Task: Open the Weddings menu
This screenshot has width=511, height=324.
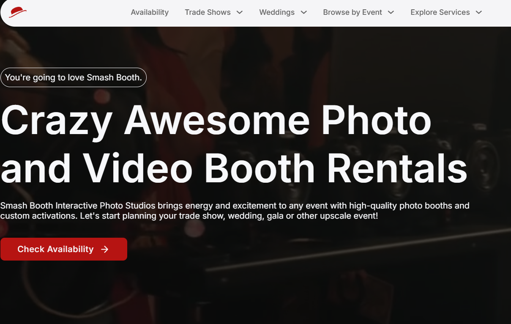Action: coord(277,12)
